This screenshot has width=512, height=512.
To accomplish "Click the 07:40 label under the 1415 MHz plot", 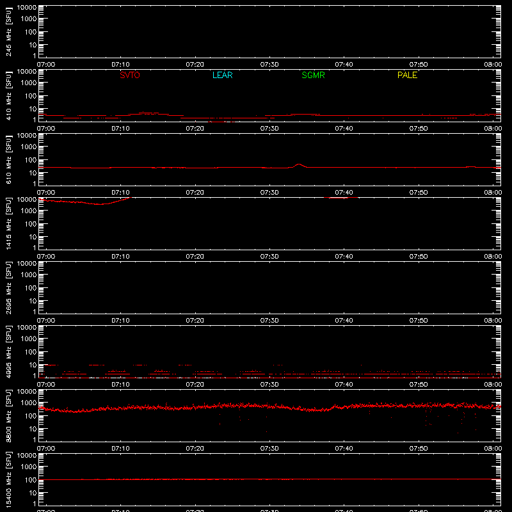I will [344, 257].
